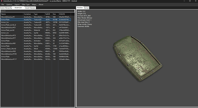The width and height of the screenshot is (198, 108).
Task: Switch to the Scene Hierarchy tab
Action: click(x=6, y=8)
